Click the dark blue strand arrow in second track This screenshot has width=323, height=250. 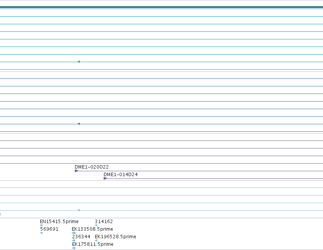click(x=79, y=124)
